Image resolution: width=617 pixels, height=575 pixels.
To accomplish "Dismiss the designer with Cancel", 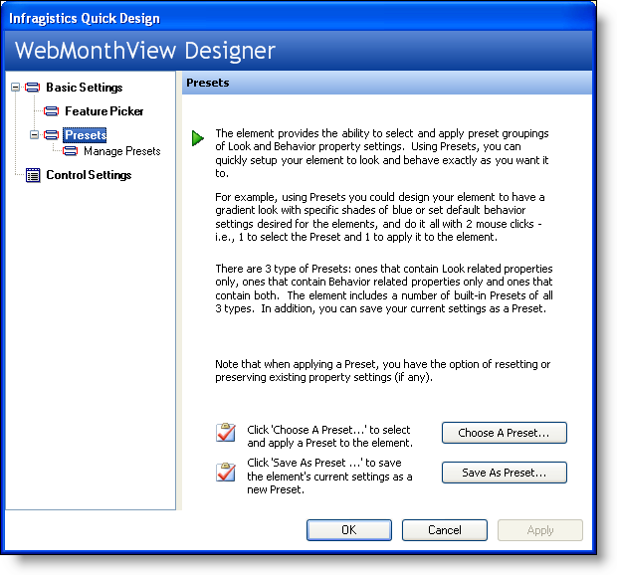I will tap(444, 530).
